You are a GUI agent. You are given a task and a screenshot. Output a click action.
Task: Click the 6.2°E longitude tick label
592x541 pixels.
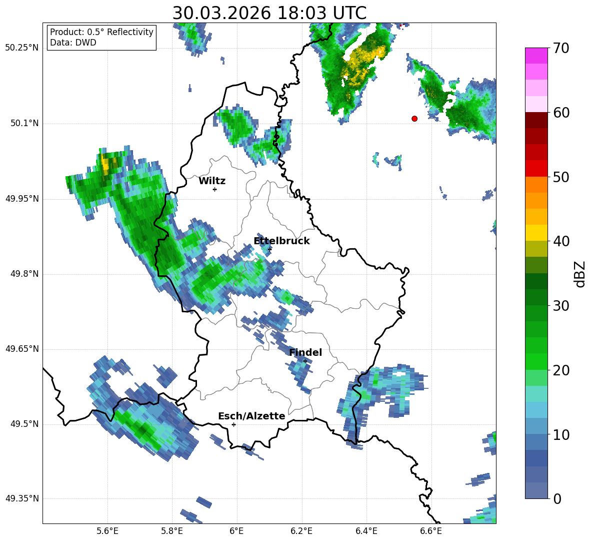[x=301, y=531]
